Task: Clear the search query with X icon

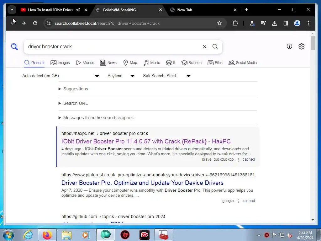Action: [x=204, y=47]
